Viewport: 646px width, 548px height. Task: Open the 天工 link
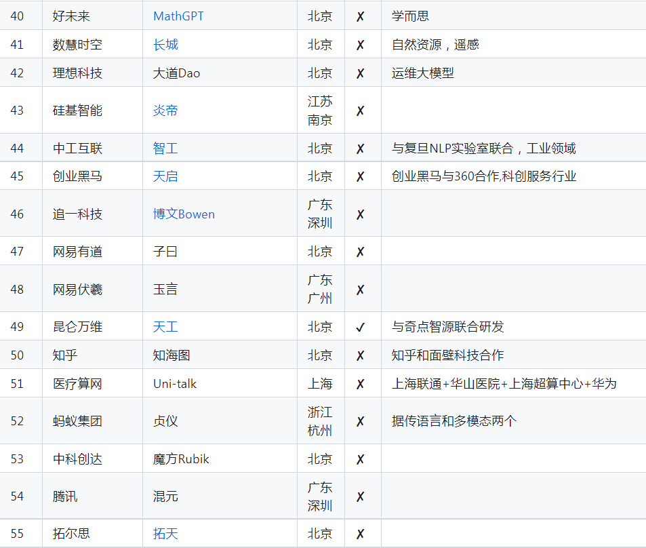click(x=165, y=327)
